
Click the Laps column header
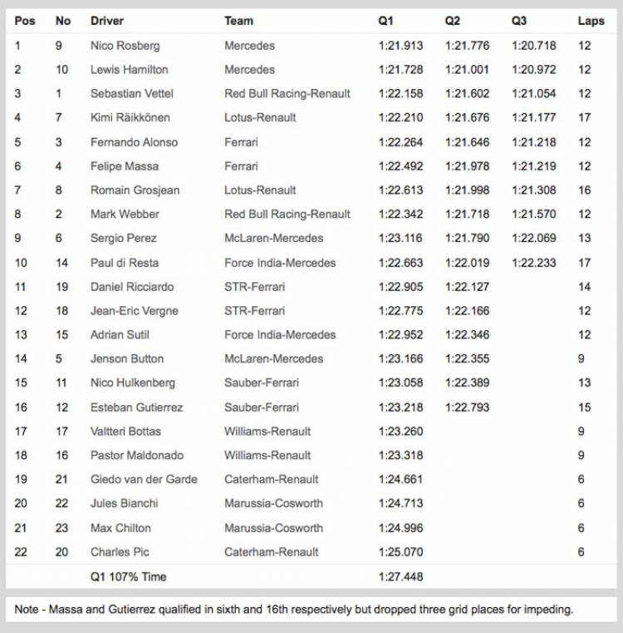coord(591,21)
